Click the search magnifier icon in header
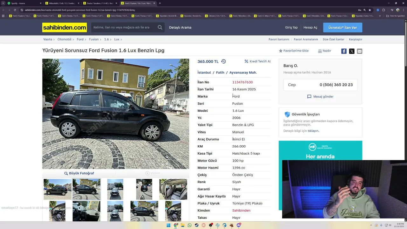407x229 pixels. point(160,27)
